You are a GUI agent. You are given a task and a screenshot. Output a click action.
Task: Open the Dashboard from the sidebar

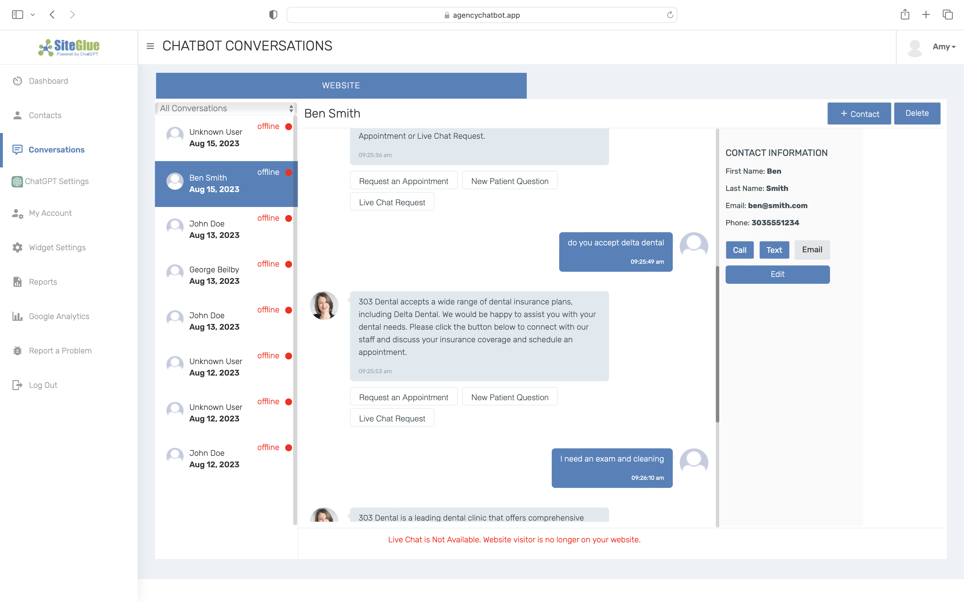point(48,81)
